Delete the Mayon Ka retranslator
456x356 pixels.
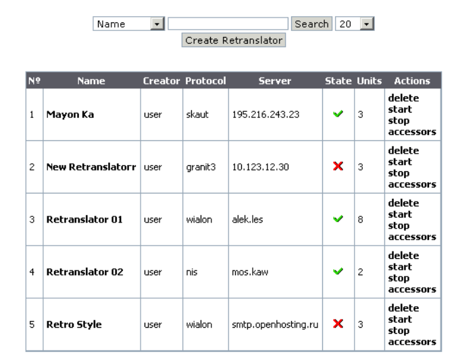click(403, 98)
